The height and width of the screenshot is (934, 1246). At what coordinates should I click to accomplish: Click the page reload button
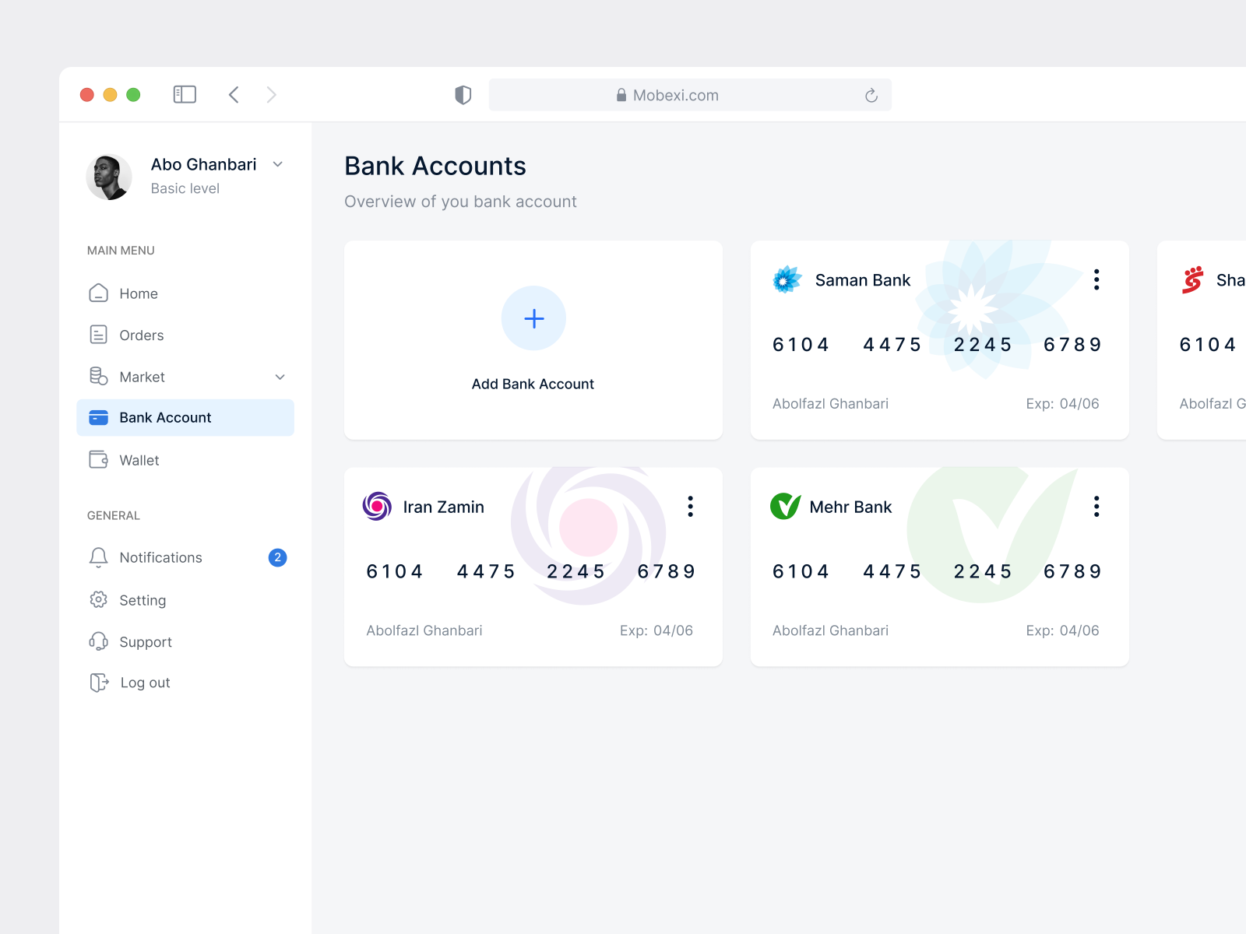point(871,94)
